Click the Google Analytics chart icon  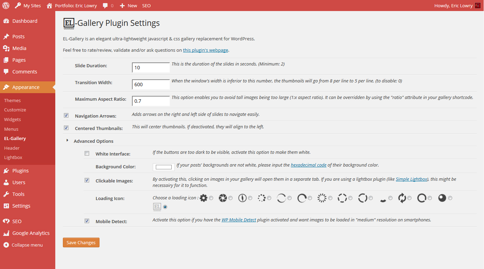click(x=6, y=233)
